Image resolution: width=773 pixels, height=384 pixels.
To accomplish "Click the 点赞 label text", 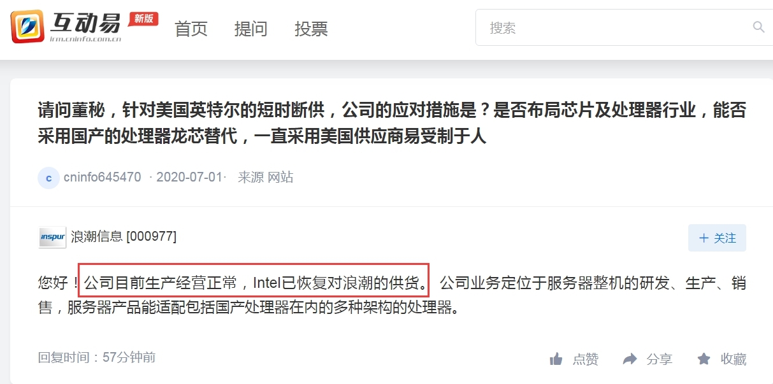I will coord(586,359).
